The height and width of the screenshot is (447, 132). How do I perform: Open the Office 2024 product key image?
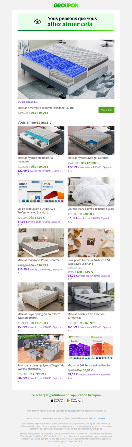(x=41, y=192)
